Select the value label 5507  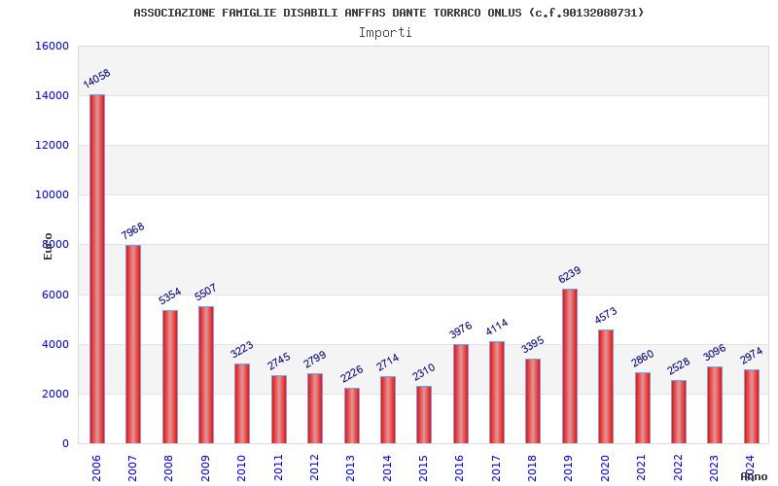(x=205, y=292)
